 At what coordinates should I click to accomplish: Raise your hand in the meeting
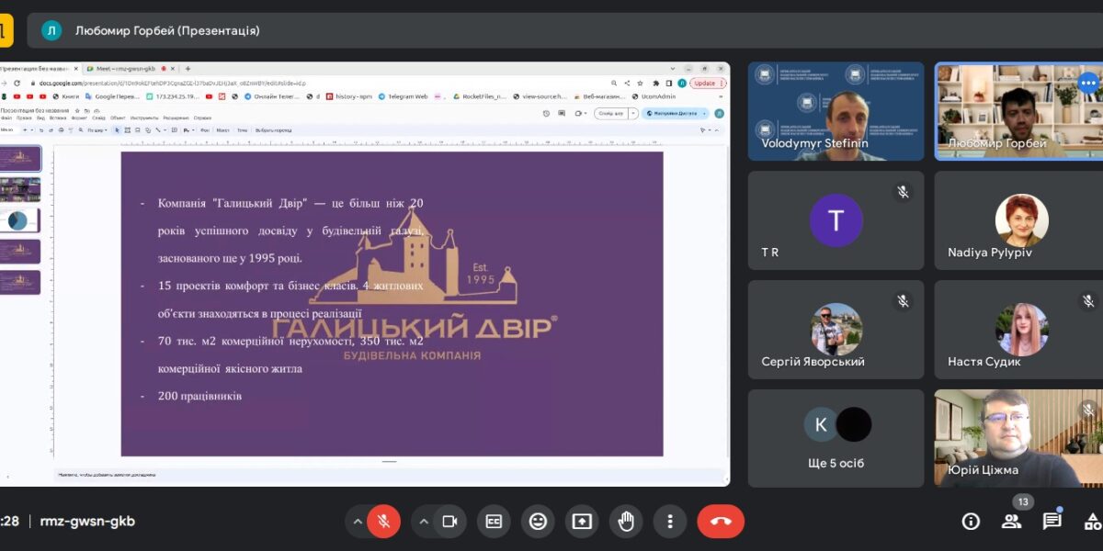[x=626, y=522]
